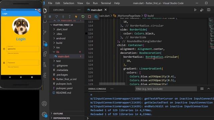Grab the debug toolbar drag handle

point(45,17)
